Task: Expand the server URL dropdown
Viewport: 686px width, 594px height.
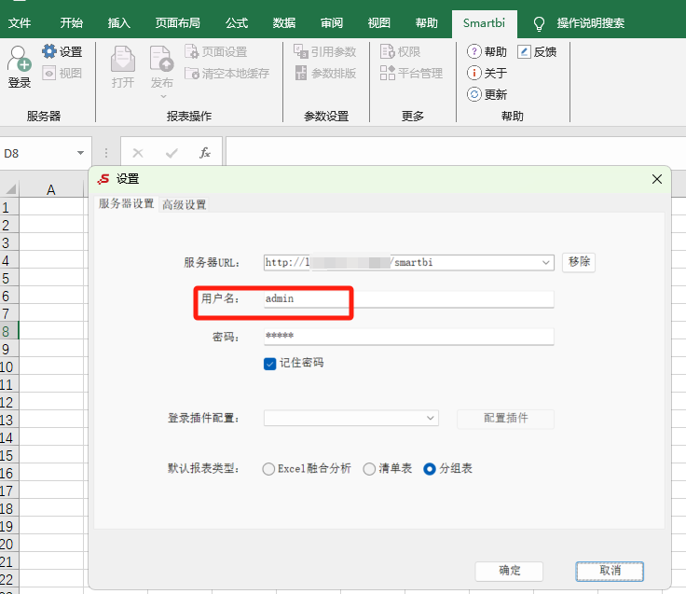Action: click(545, 263)
